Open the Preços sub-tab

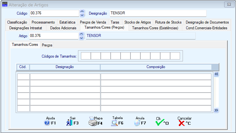coord(47,45)
